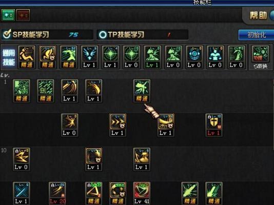Select the TP技能学习 radio circle

pyautogui.click(x=103, y=34)
